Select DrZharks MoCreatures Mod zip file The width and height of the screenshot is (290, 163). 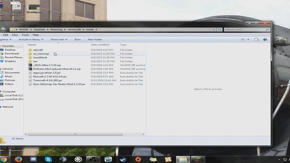[57, 69]
